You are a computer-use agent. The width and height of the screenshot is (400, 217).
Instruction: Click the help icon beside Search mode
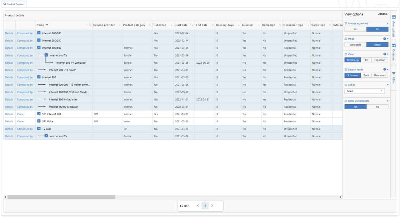(x=385, y=69)
